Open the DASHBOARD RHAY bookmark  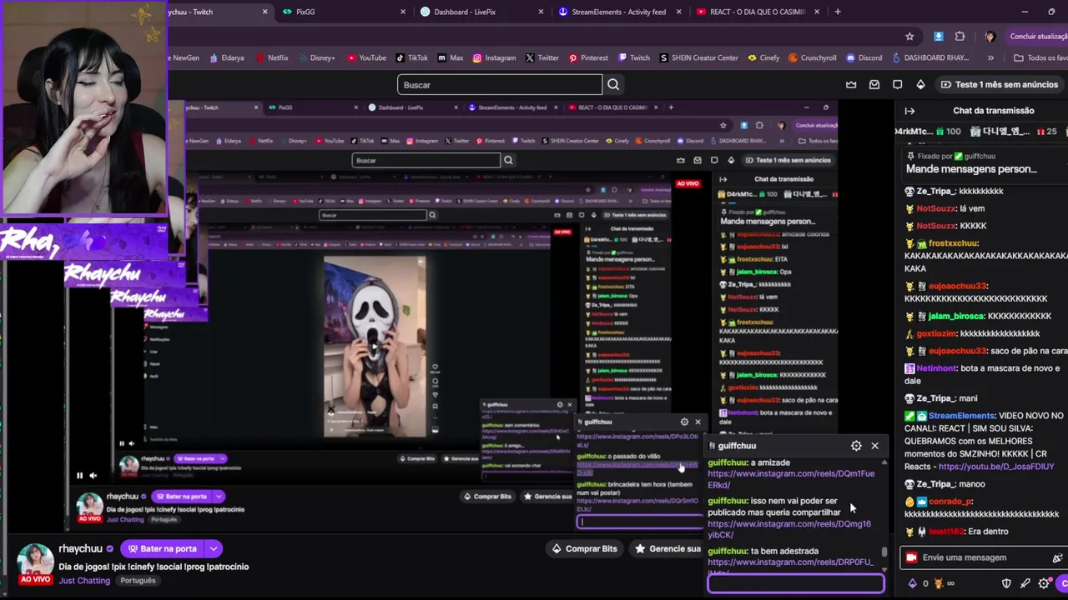coord(929,57)
